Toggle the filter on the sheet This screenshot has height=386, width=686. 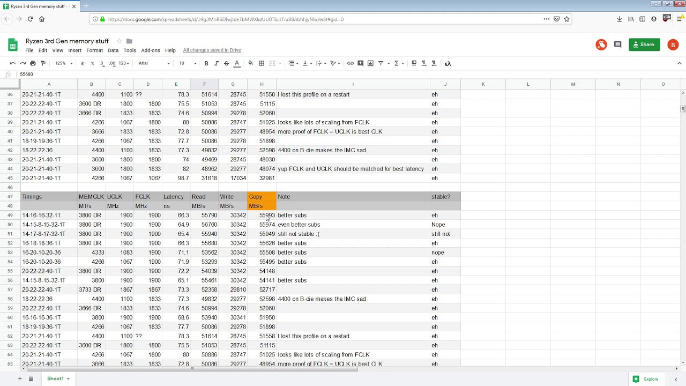381,63
